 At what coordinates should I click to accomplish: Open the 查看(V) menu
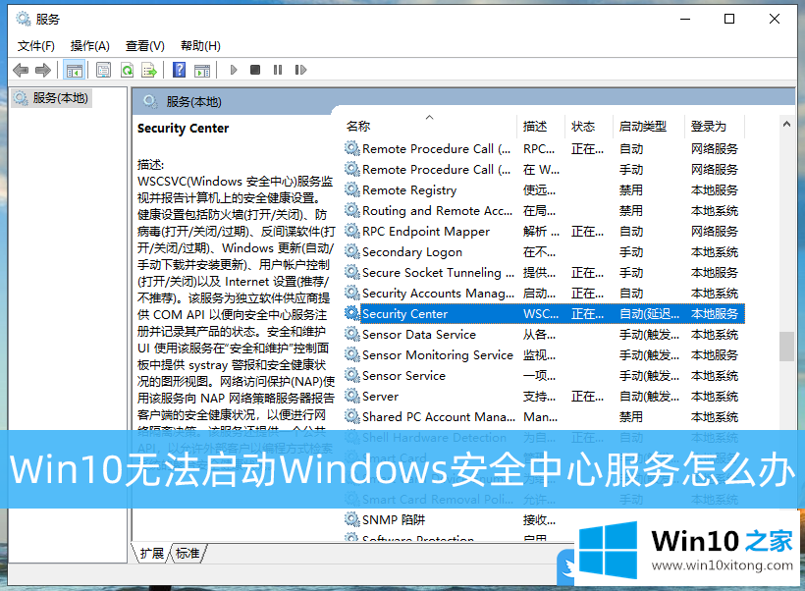145,46
